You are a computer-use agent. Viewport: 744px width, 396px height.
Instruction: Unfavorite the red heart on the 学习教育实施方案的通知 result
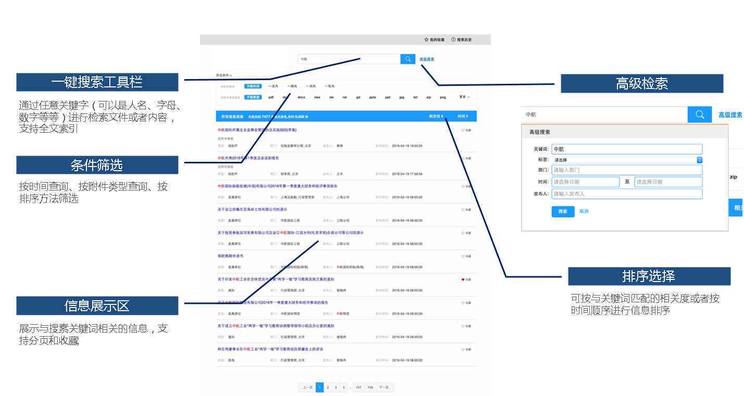point(463,279)
